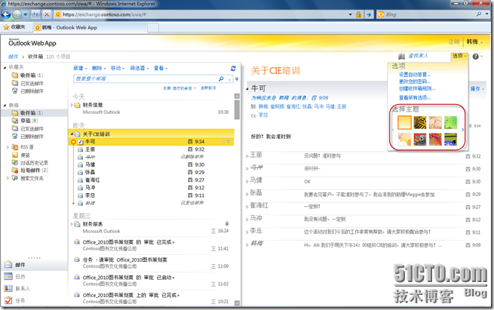Click the browser back button
This screenshot has width=494, height=310.
click(x=6, y=14)
